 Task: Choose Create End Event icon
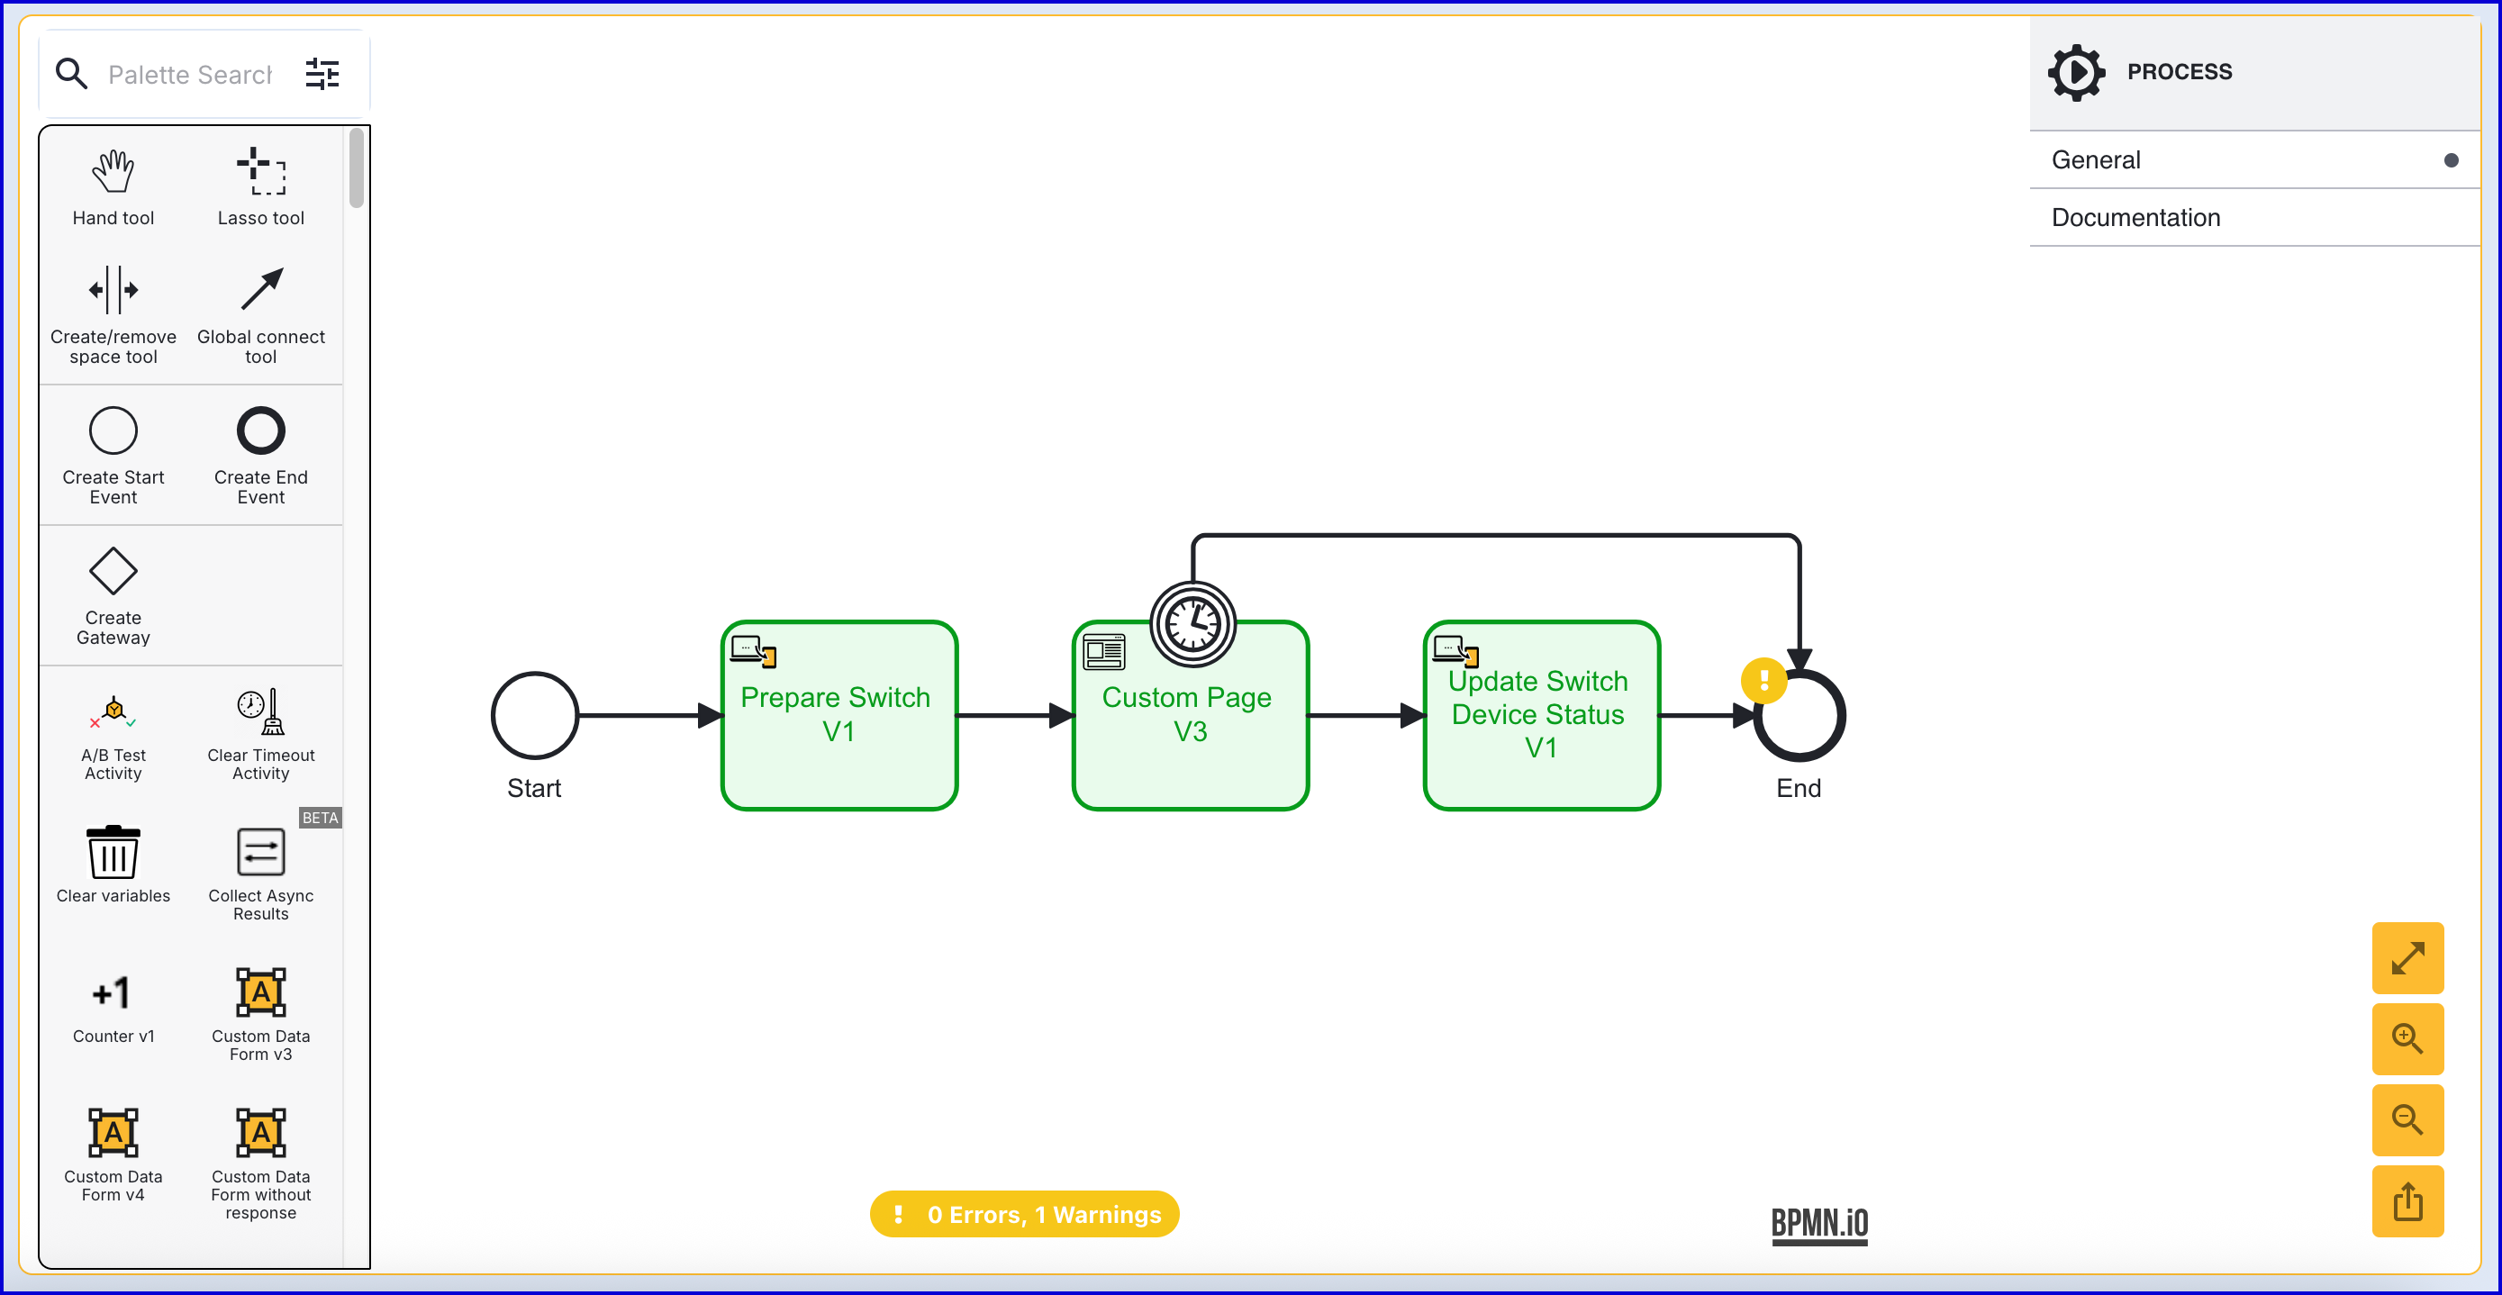pyautogui.click(x=260, y=430)
